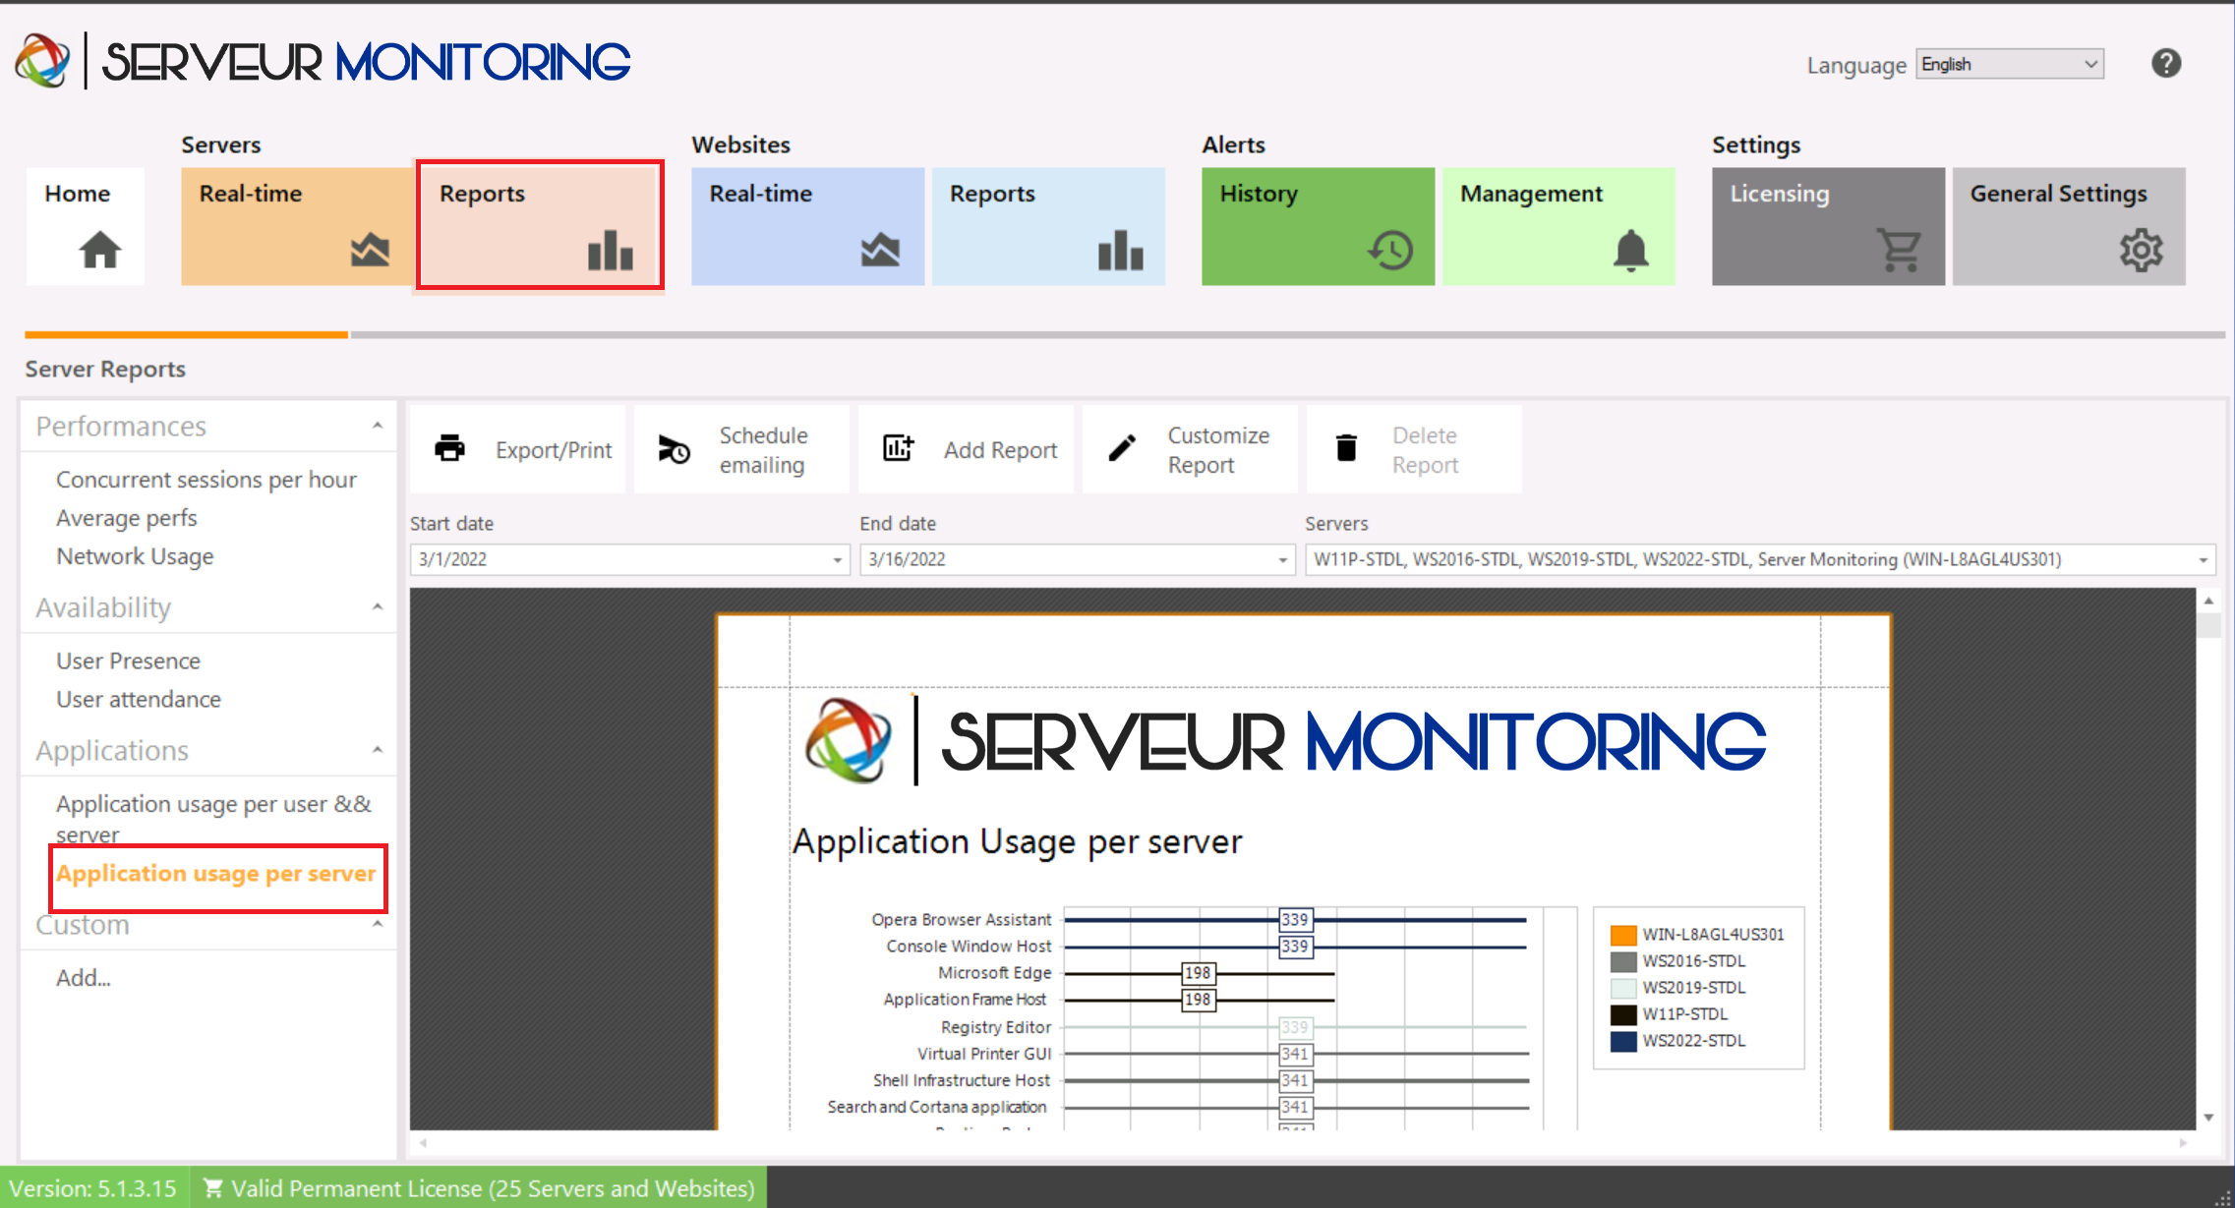
Task: Open the End date picker dropdown
Action: 1282,560
